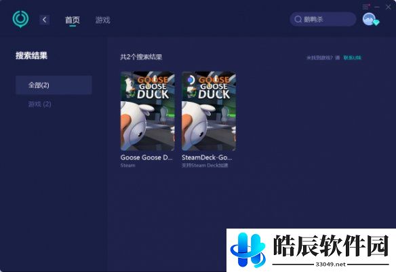
Task: Open the SteamDeck Goose Goose Duck cover
Action: 209,111
